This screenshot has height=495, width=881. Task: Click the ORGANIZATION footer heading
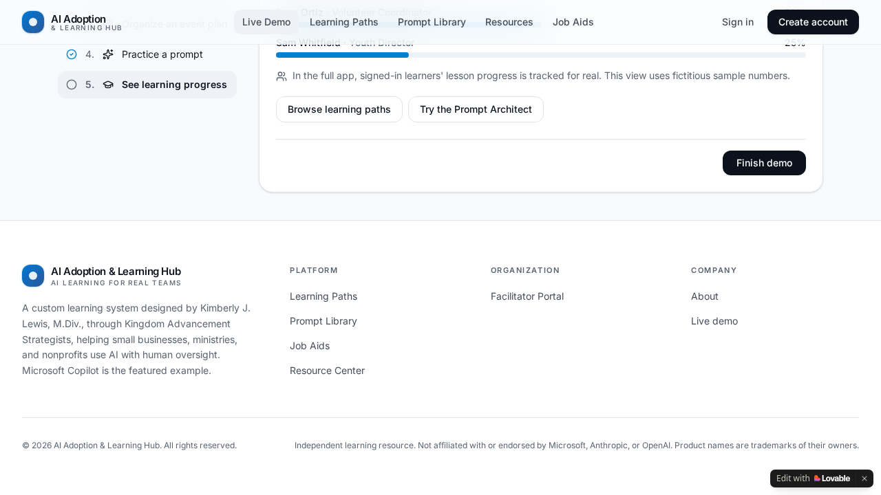click(x=525, y=270)
